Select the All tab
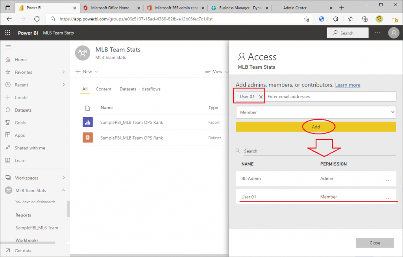The image size is (403, 257). 85,89
